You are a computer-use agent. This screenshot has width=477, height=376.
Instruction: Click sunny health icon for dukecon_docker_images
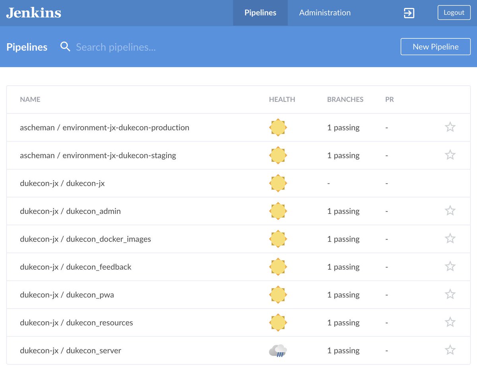[x=278, y=239]
